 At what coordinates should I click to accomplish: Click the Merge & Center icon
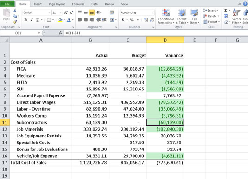click(112, 20)
